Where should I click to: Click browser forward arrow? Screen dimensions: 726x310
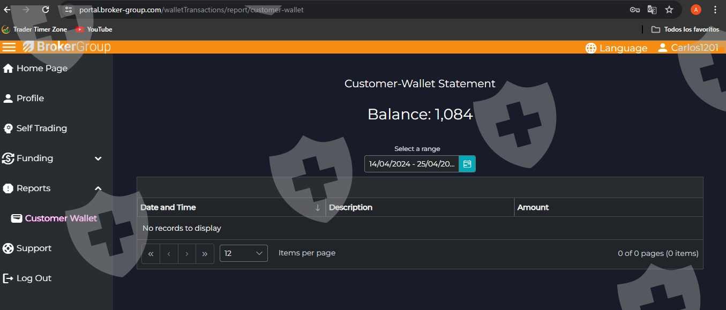pyautogui.click(x=26, y=10)
